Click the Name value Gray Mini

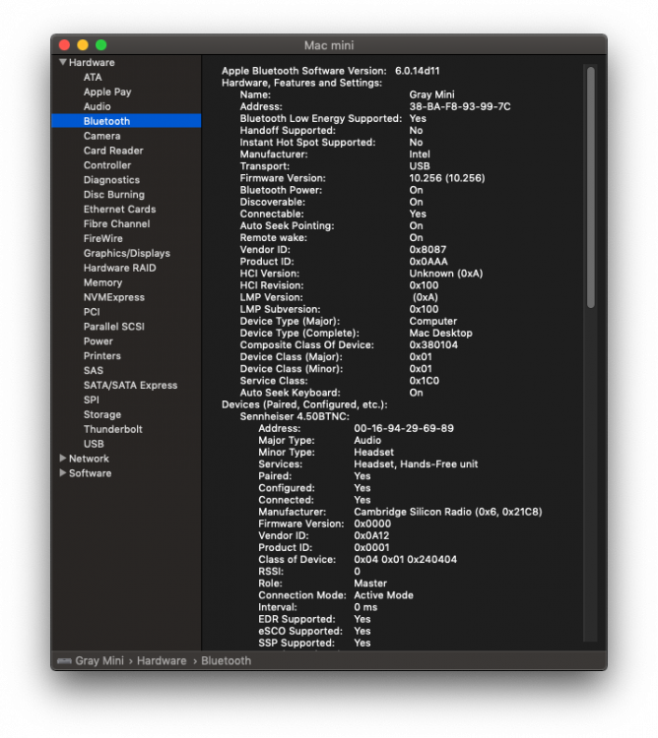[431, 94]
